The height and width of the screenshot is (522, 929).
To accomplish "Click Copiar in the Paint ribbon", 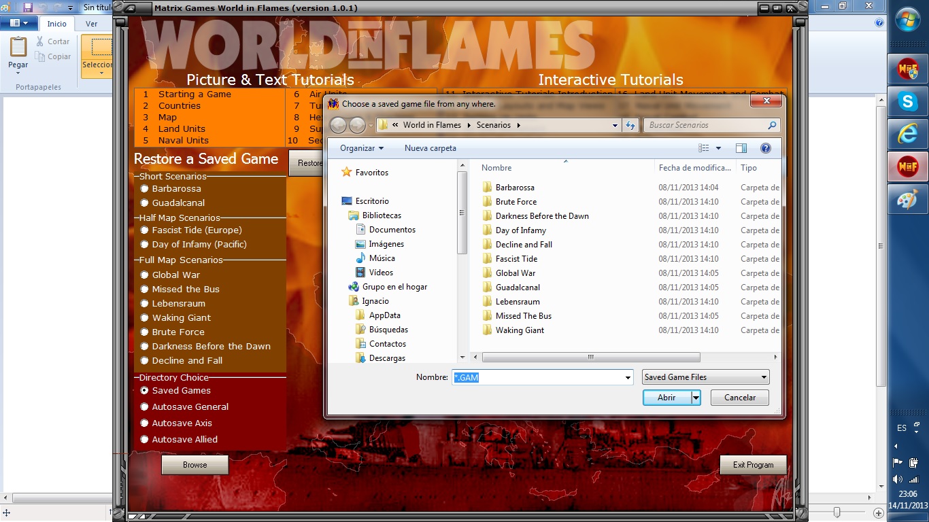I will pyautogui.click(x=53, y=57).
